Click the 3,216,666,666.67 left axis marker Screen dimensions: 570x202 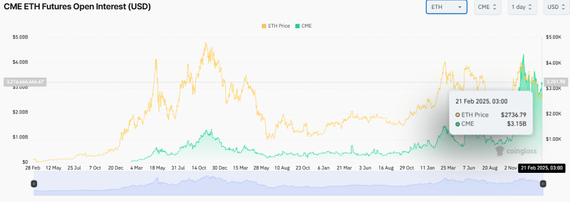(24, 82)
